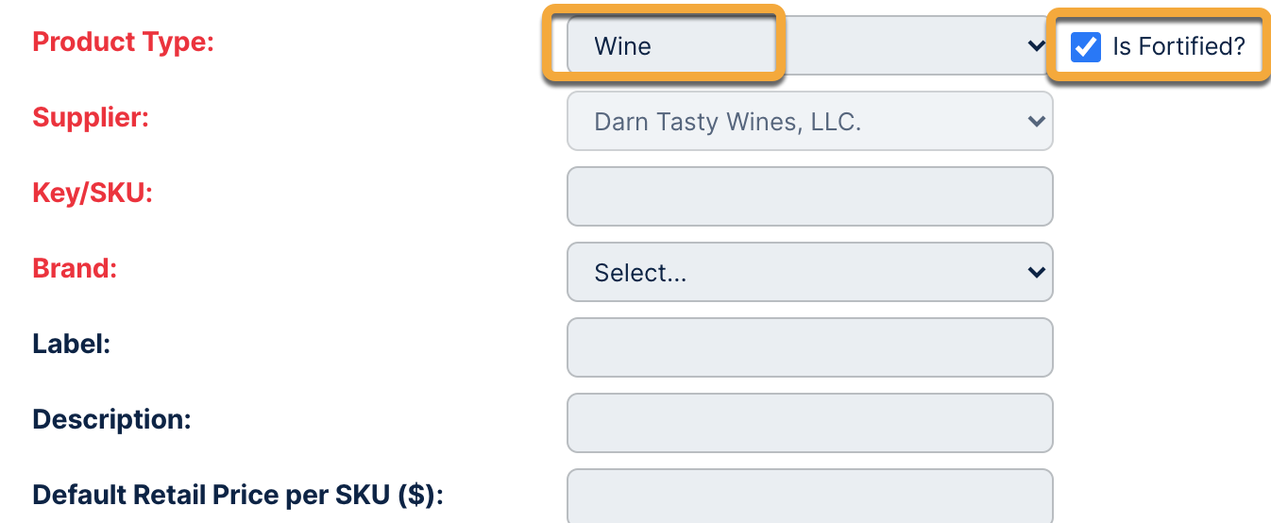Click the checkmark icon inside Is Fortified box
Viewport: 1271px width, 523px height.
(1086, 46)
